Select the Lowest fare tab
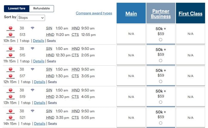The image size is (208, 128). point(17,8)
